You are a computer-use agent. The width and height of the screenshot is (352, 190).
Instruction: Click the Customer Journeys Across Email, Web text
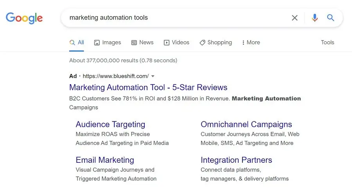coord(250,134)
